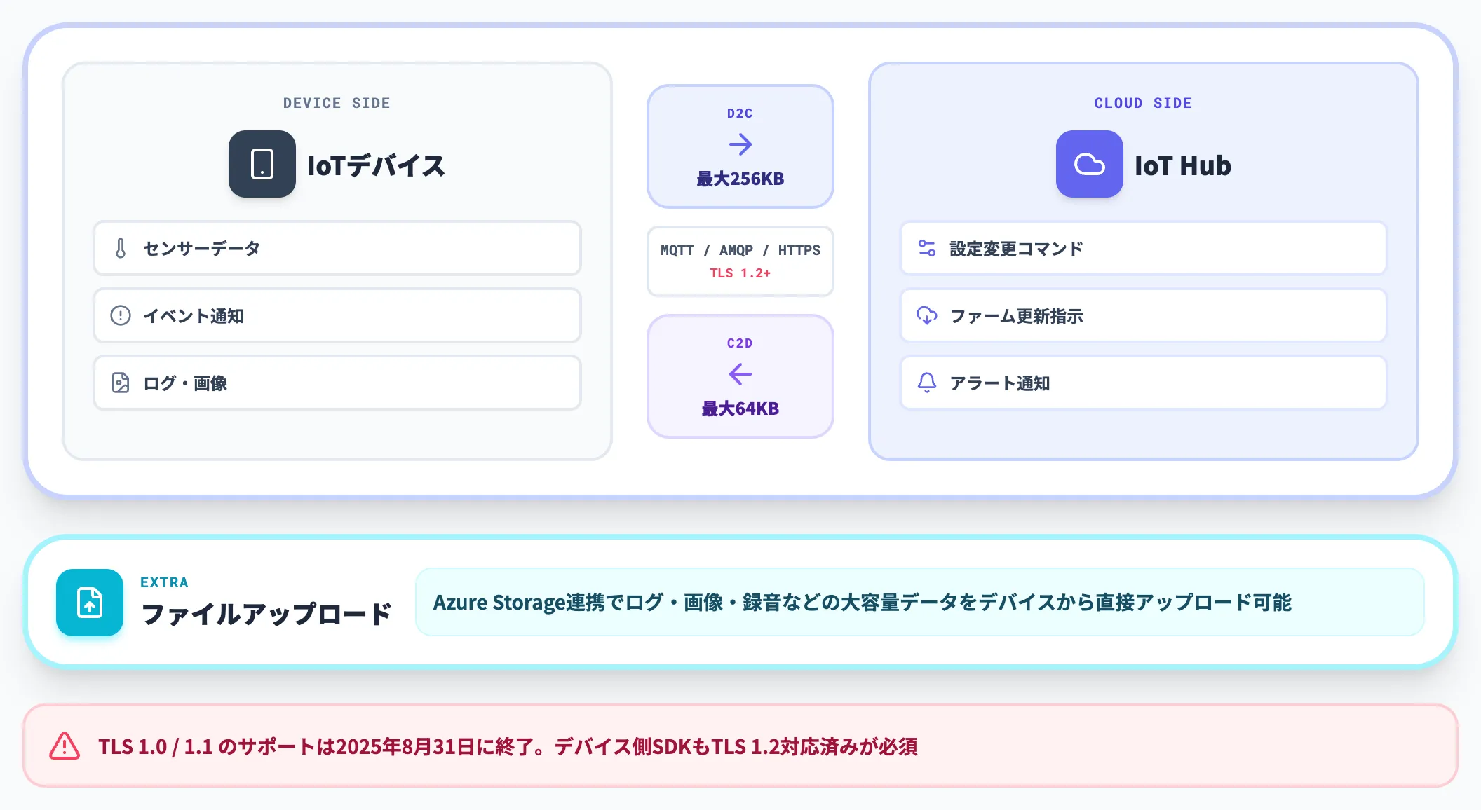
Task: Click the TLS 1.2+ red text
Action: click(740, 273)
